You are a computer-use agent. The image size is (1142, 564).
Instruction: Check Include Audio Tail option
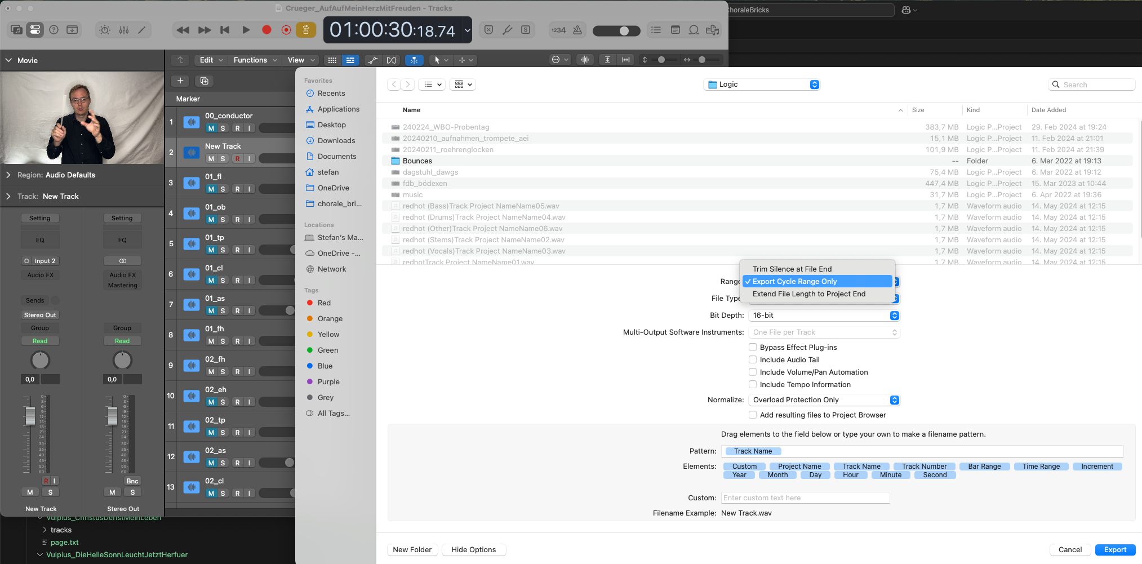[753, 359]
